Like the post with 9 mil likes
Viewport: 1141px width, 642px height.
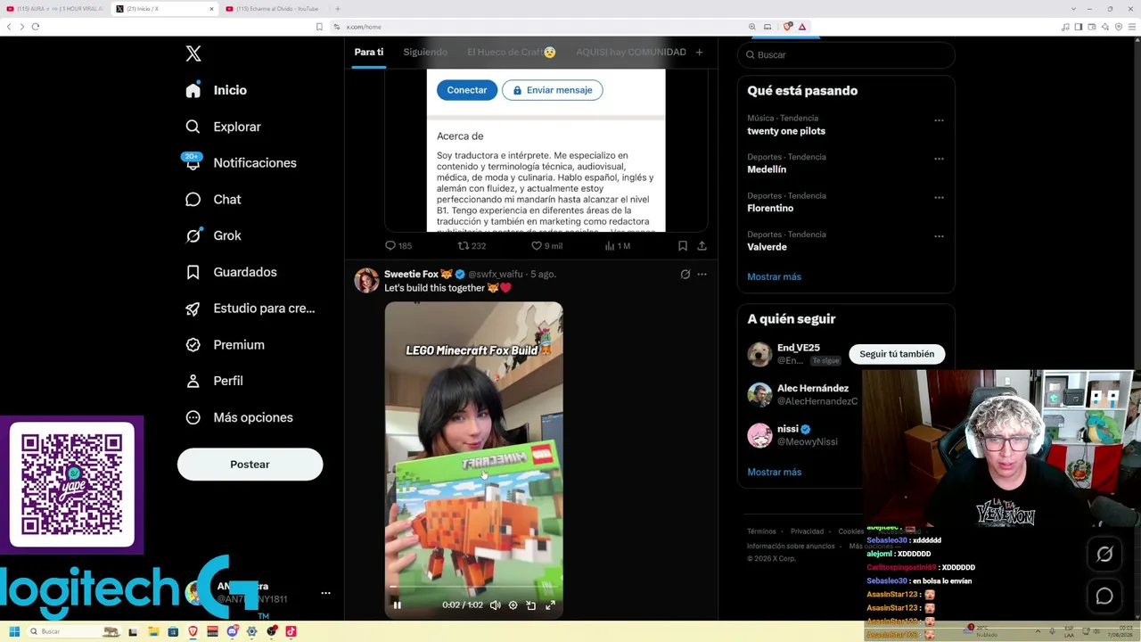(x=546, y=246)
